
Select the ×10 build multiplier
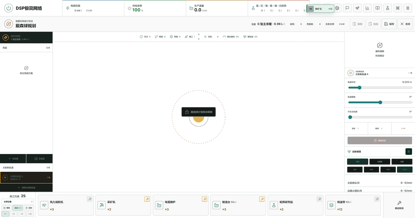(30, 214)
